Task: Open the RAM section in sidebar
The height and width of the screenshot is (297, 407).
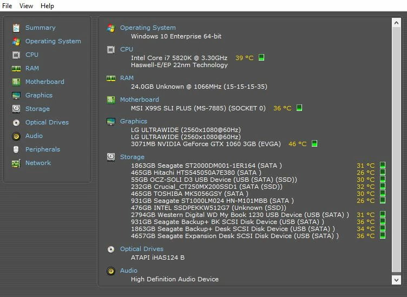Action: tap(32, 68)
